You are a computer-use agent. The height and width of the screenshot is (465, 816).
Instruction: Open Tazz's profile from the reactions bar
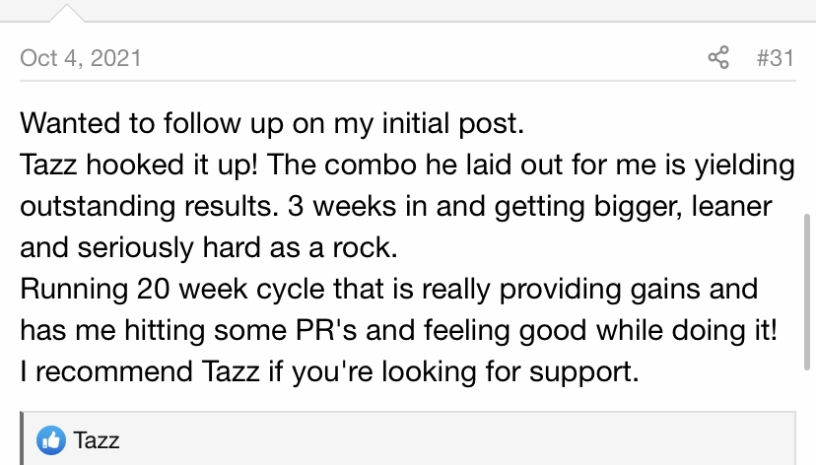[x=97, y=440]
